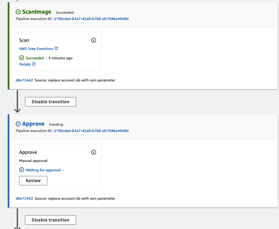Open the AWS Step Functions link
Screen dimensions: 279x229
click(36, 48)
